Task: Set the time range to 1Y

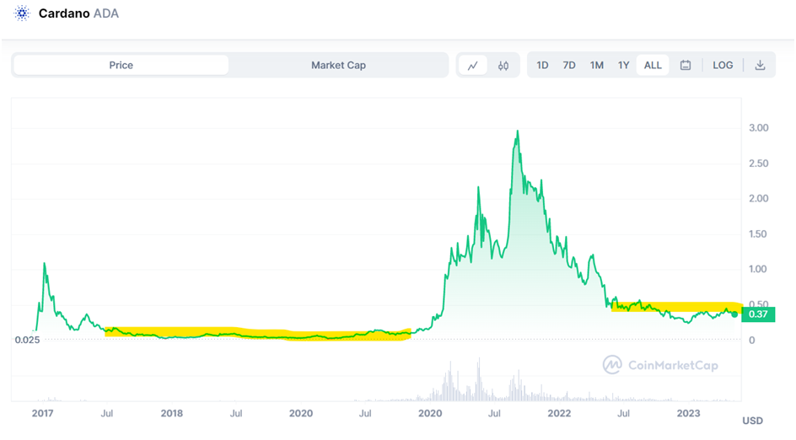Action: click(623, 66)
